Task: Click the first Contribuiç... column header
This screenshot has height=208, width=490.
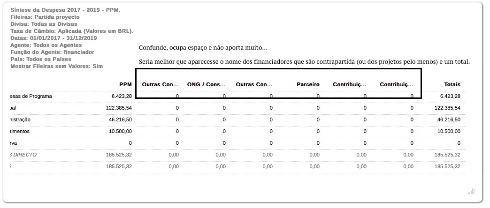Action: click(350, 84)
